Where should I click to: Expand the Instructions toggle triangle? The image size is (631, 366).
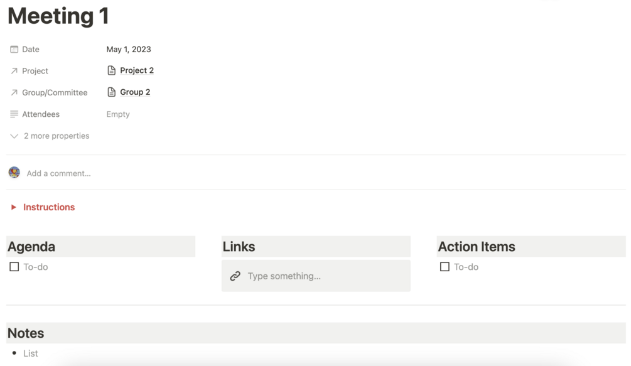13,207
